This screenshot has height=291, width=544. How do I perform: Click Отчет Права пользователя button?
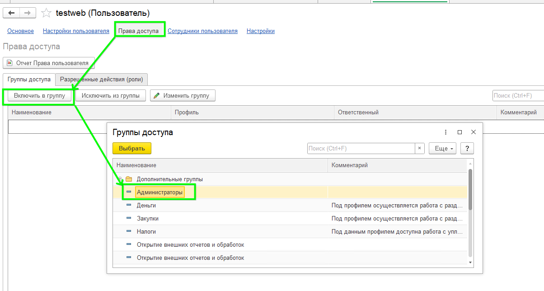(x=49, y=63)
